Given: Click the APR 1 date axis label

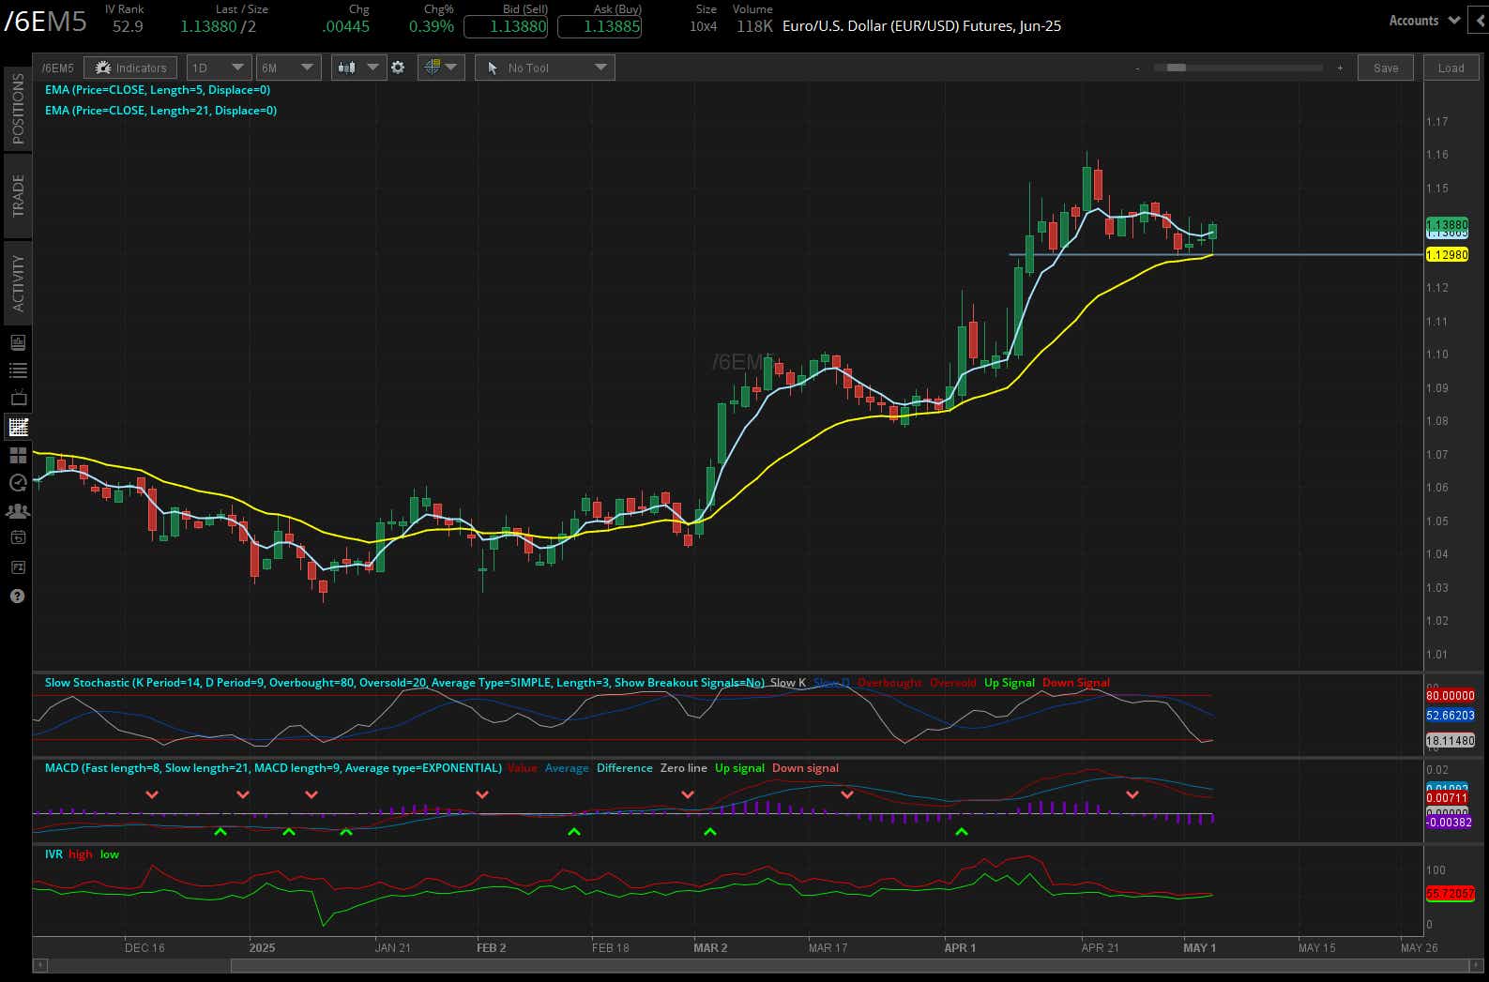Looking at the screenshot, I should point(960,948).
